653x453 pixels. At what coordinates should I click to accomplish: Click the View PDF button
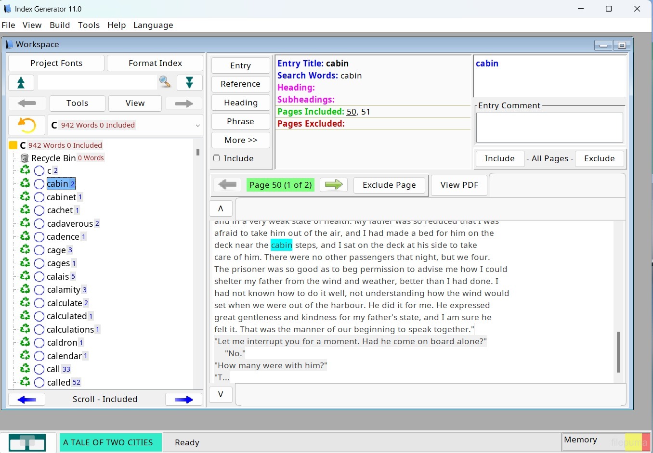[x=459, y=185]
